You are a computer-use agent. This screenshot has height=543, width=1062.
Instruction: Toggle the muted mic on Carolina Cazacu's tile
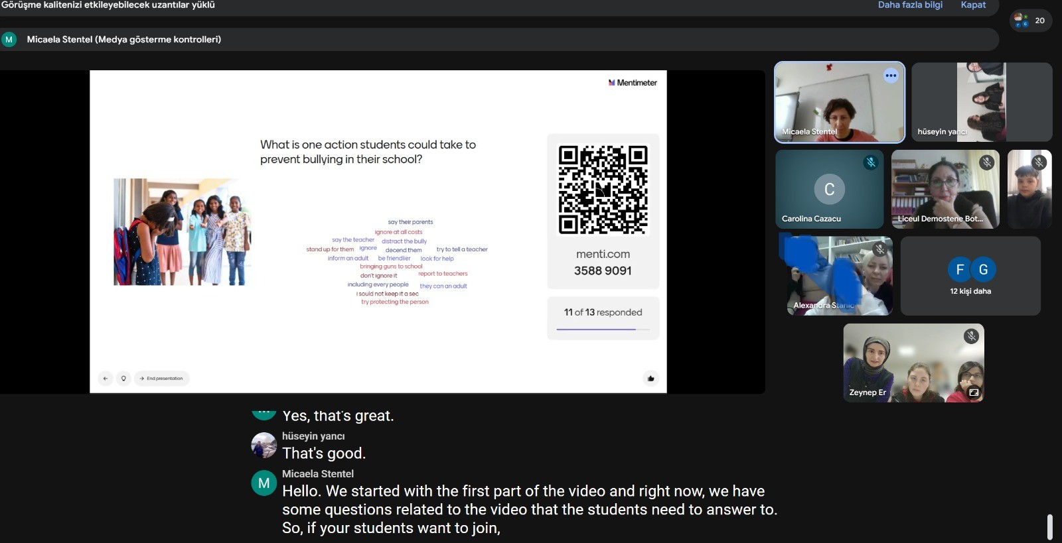coord(871,162)
